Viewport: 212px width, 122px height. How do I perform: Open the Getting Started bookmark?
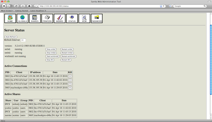[x=22, y=11]
